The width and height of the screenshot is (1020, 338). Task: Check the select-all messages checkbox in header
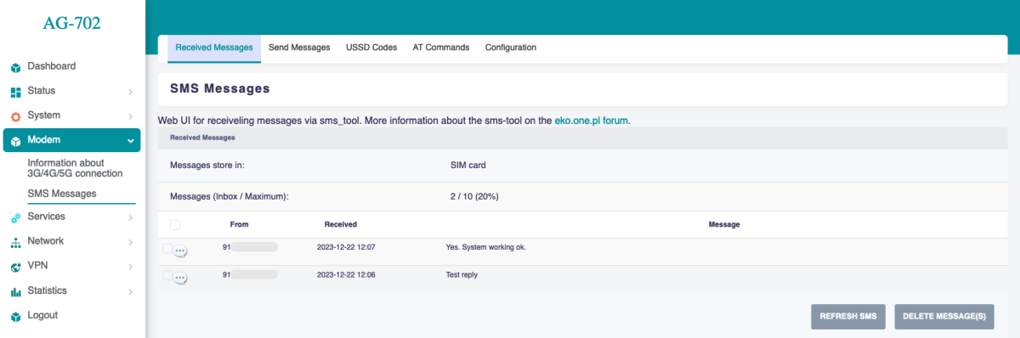tap(175, 225)
